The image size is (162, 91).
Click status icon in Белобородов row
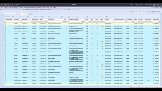click(87, 24)
